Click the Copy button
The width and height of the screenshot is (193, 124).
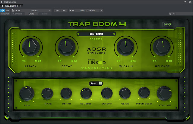pyautogui.click(x=31, y=14)
